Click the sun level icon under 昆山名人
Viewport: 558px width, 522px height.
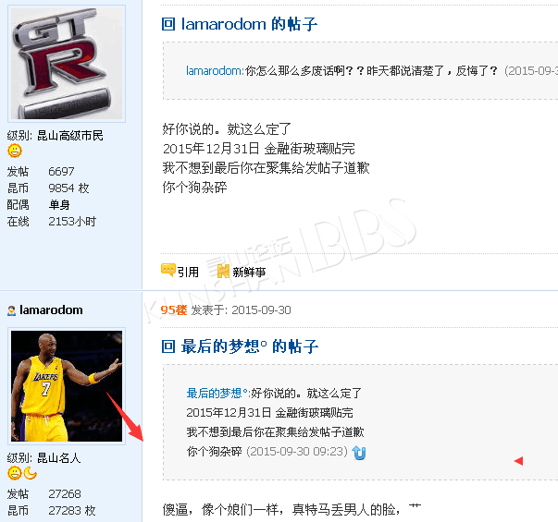tap(15, 473)
